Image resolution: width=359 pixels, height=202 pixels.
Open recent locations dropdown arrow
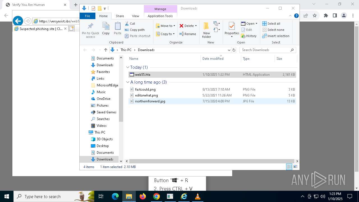point(100,50)
